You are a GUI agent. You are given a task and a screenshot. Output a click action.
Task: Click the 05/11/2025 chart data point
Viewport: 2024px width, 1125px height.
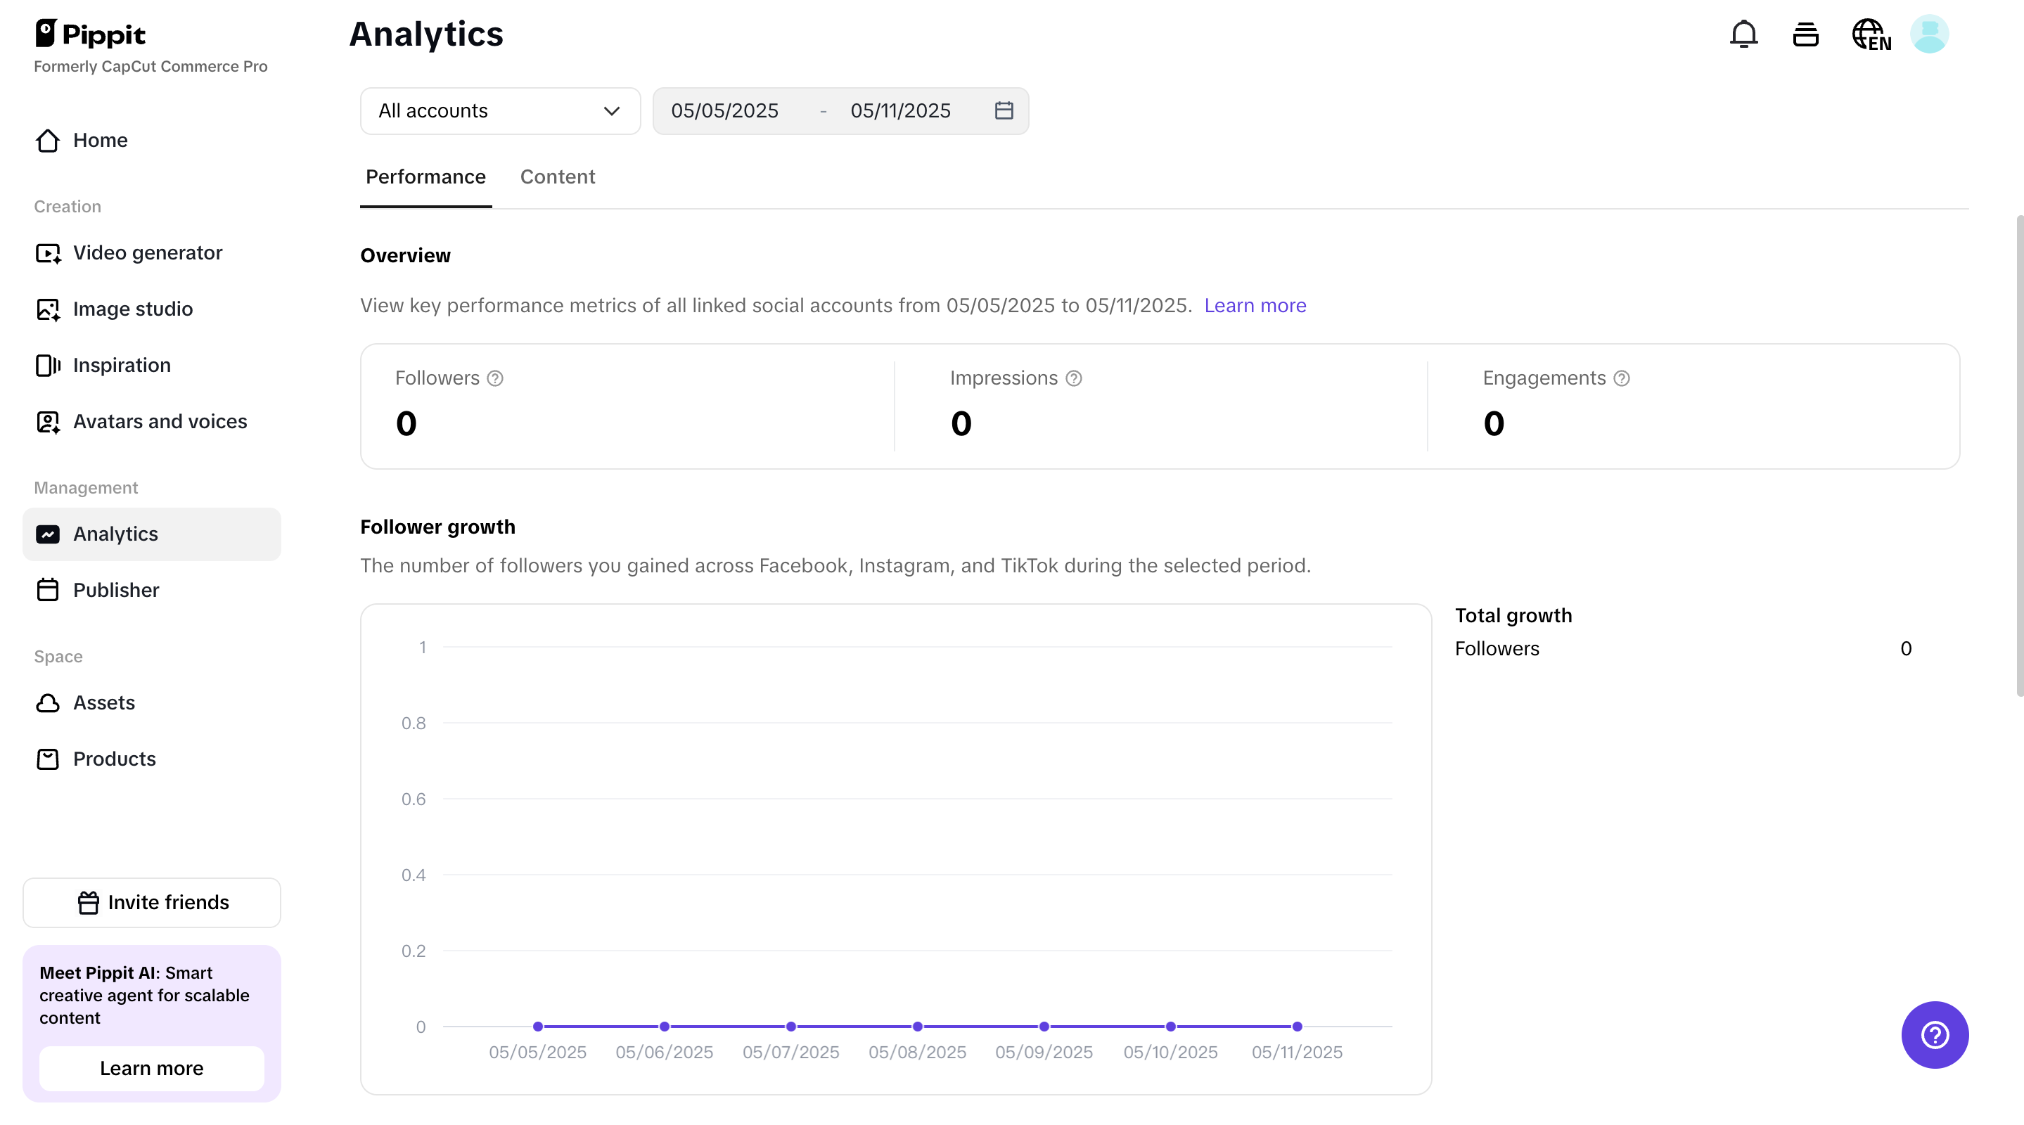1296,1026
